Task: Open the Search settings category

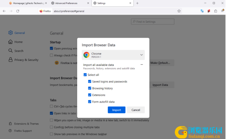Action: coord(19,51)
